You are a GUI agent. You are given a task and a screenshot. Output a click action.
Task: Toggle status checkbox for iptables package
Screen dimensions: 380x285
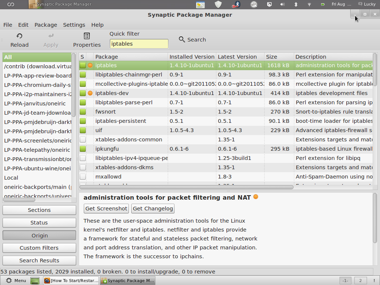(x=83, y=65)
